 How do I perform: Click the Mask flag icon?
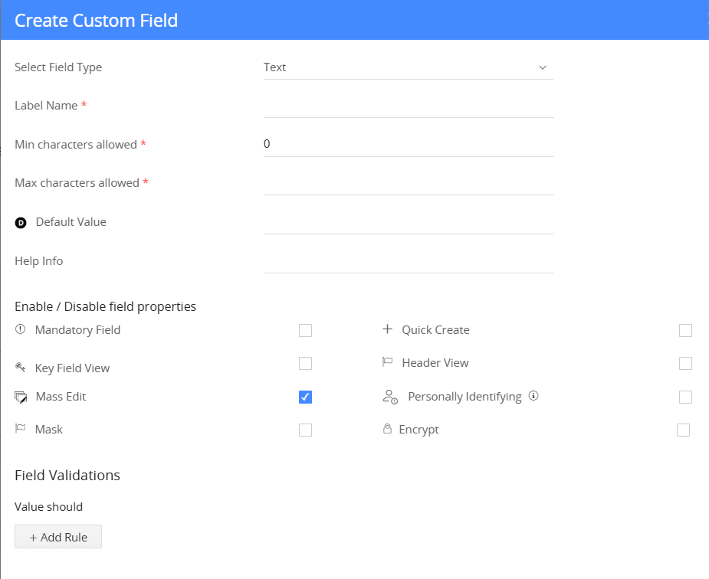pyautogui.click(x=21, y=430)
